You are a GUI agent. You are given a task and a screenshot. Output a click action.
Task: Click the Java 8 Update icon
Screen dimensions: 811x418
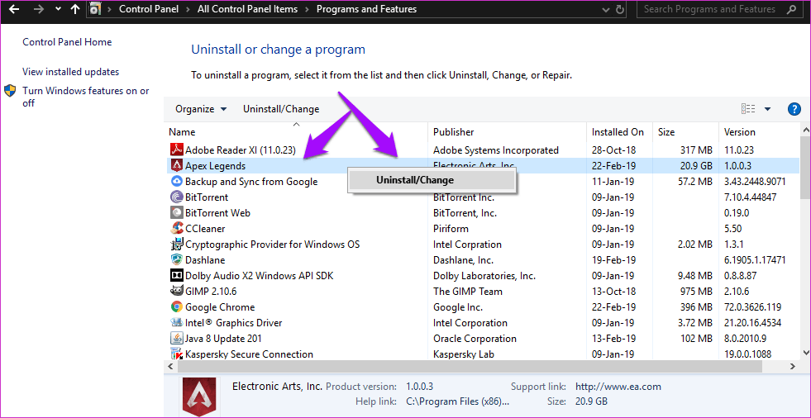[177, 339]
